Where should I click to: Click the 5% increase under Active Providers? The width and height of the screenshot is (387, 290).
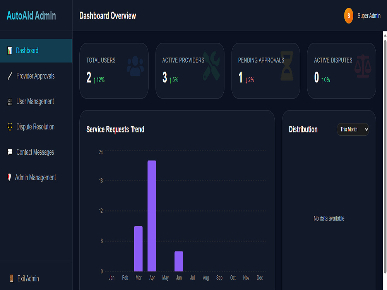pyautogui.click(x=174, y=80)
